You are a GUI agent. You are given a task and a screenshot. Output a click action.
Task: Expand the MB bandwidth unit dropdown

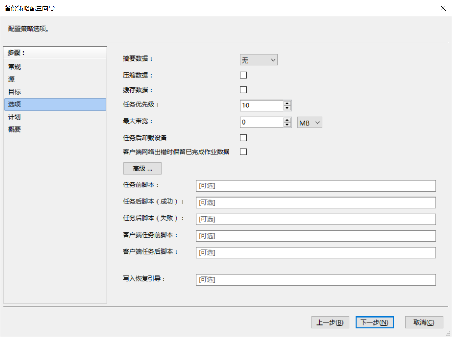(309, 122)
